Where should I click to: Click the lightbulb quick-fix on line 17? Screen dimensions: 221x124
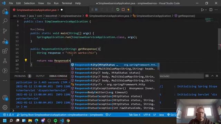(x=26, y=60)
